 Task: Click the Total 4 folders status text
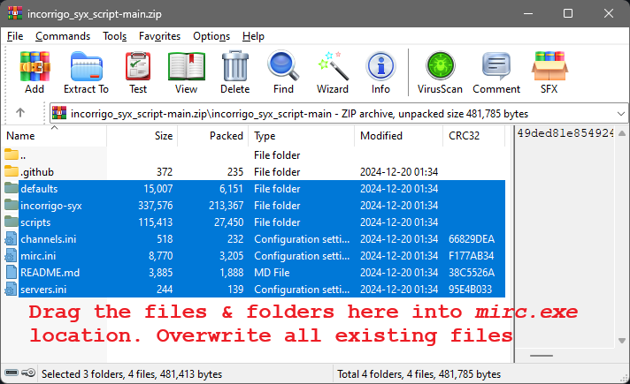point(419,374)
